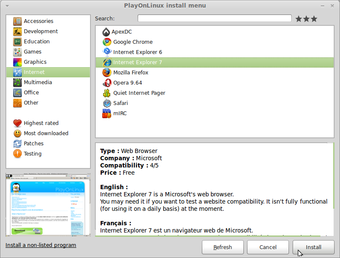Click the Games controller icon
The width and height of the screenshot is (340, 258).
pos(17,52)
